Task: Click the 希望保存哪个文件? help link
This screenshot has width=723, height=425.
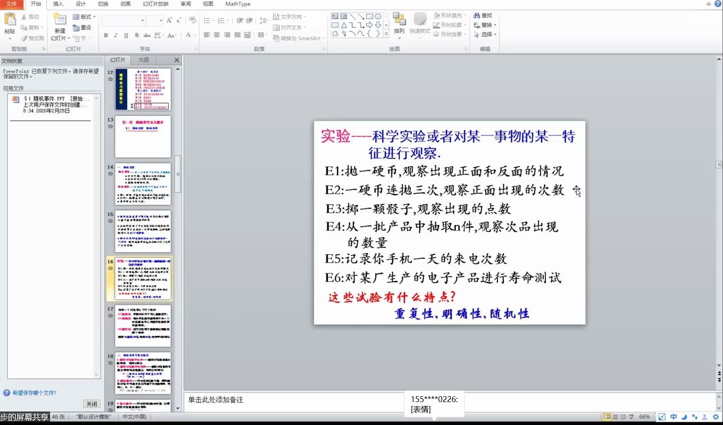Action: tap(34, 393)
